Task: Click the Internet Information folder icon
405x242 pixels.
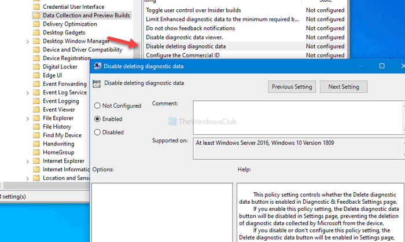Action: click(x=36, y=170)
